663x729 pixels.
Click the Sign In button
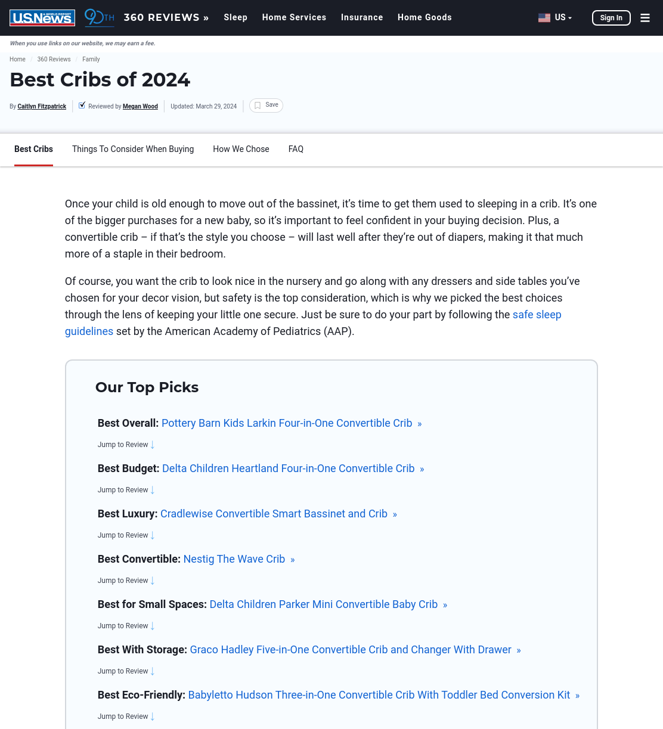point(611,18)
